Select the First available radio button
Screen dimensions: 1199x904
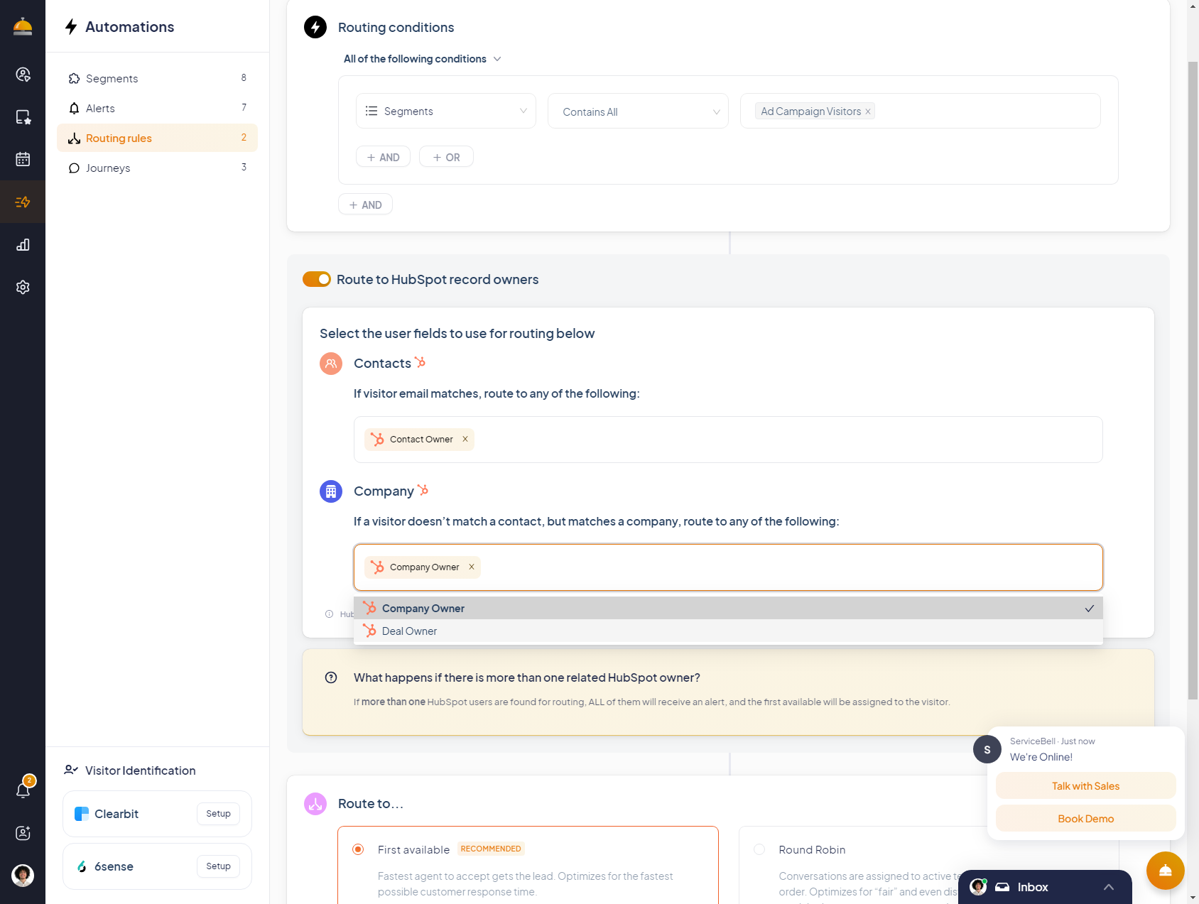click(x=358, y=849)
